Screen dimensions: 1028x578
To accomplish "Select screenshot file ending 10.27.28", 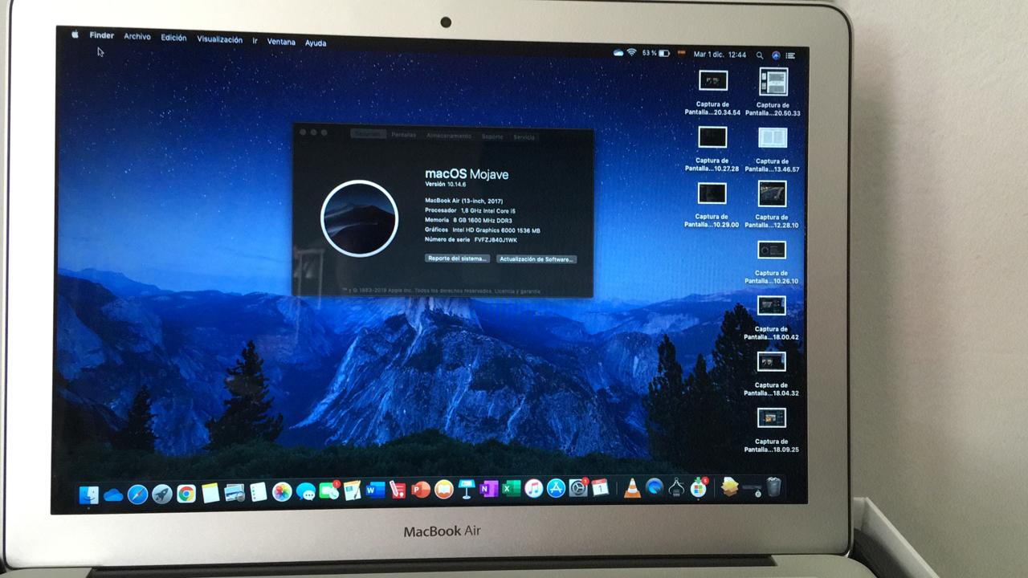I will [x=712, y=137].
